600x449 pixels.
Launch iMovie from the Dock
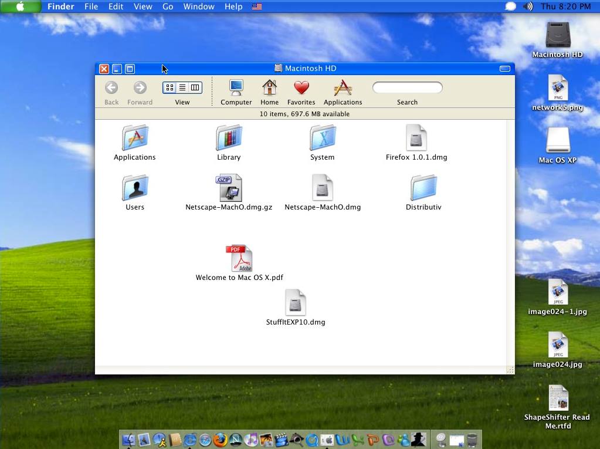pos(282,440)
